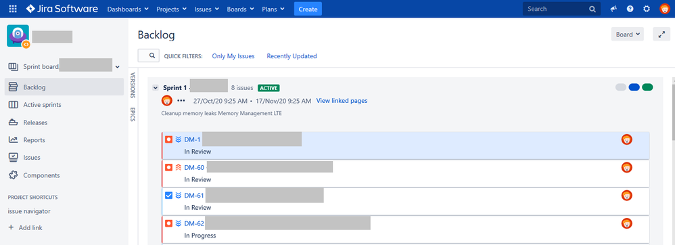Click assignee avatar on DM-60 row
The height and width of the screenshot is (245, 675).
627,167
